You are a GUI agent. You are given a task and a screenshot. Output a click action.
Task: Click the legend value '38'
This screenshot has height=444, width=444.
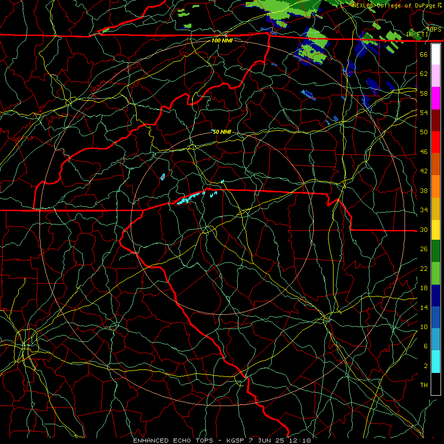pyautogui.click(x=424, y=190)
